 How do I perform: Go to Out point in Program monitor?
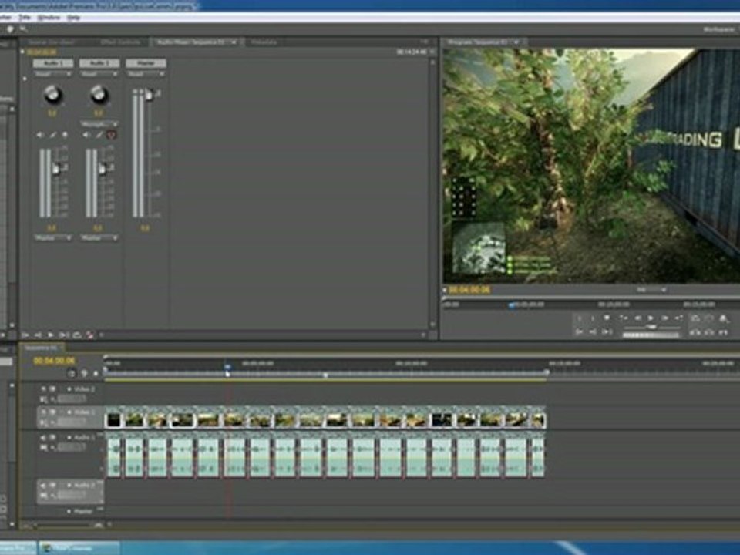coord(593,331)
